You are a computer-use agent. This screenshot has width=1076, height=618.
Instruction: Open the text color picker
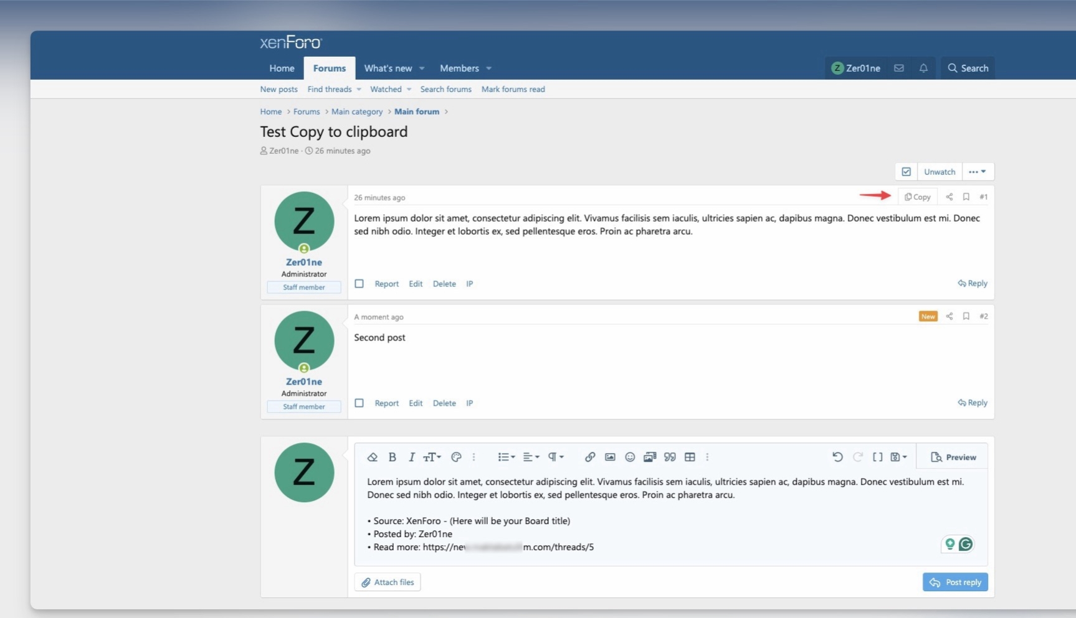[456, 457]
